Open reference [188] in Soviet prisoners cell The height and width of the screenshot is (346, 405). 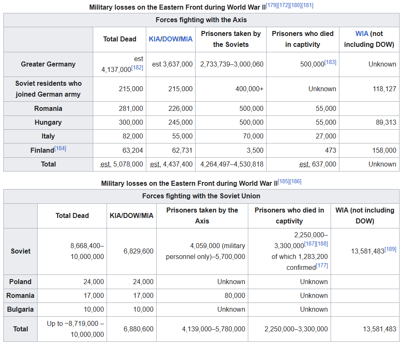pos(322,243)
